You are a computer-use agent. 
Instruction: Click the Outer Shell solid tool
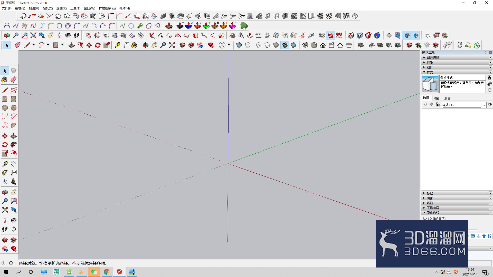tap(361, 45)
